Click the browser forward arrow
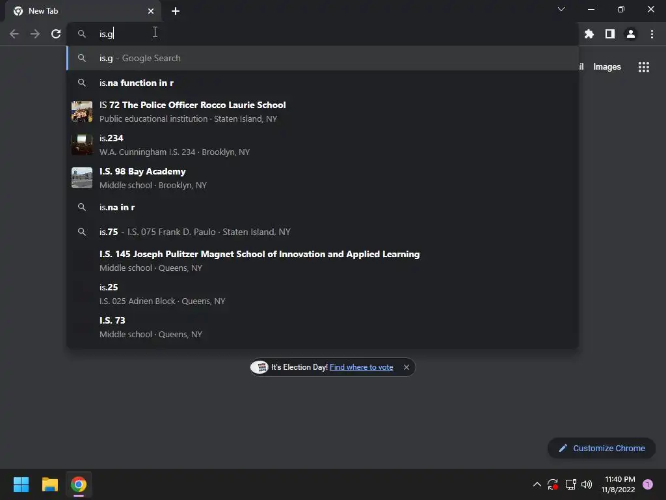 point(35,34)
